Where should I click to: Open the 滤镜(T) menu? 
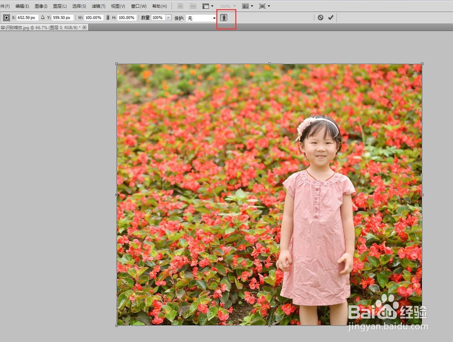(x=98, y=6)
